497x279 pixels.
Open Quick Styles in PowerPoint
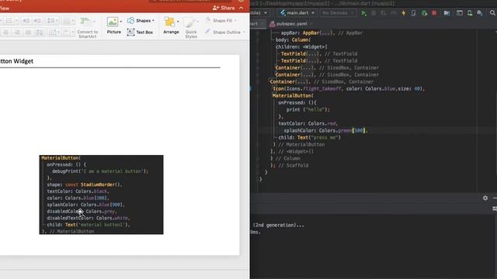[191, 28]
